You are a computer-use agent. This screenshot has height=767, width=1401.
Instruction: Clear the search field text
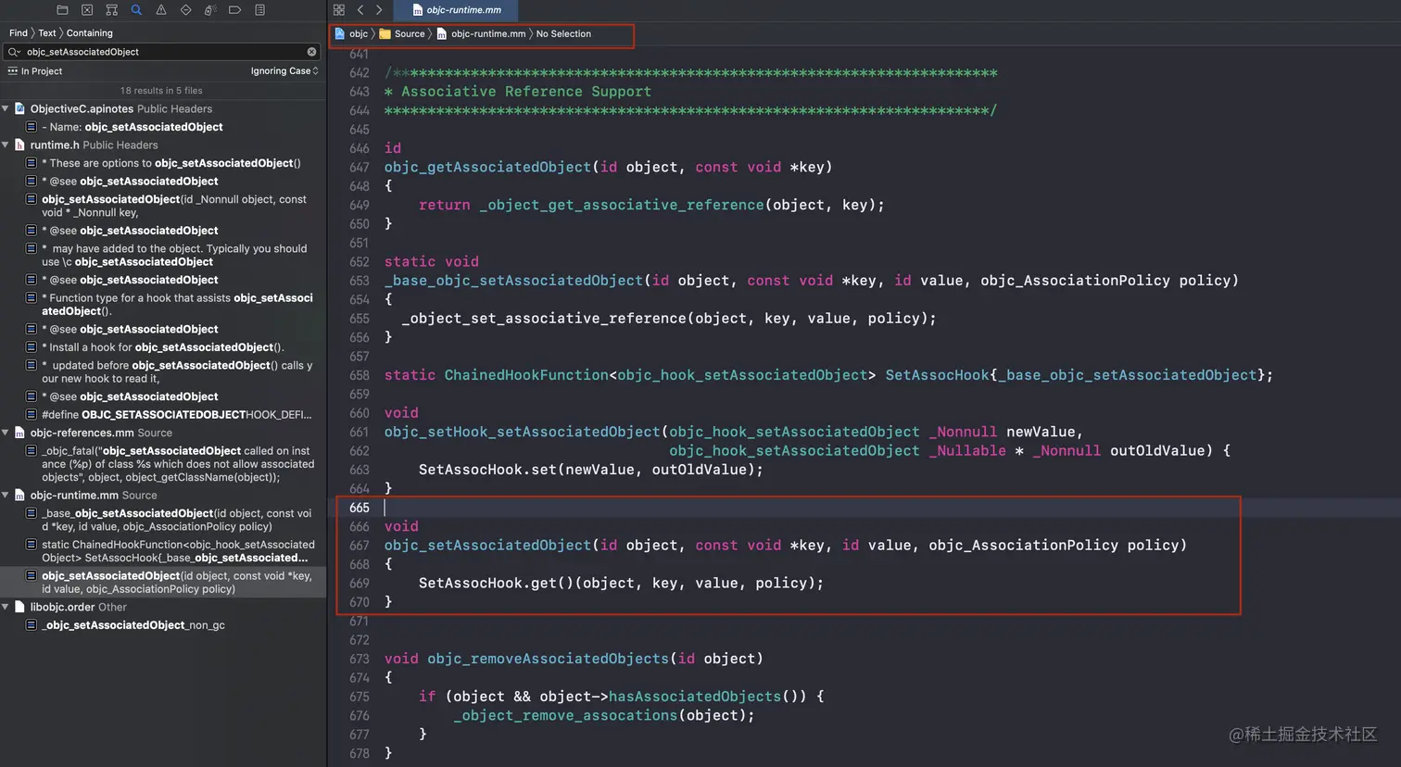click(312, 52)
